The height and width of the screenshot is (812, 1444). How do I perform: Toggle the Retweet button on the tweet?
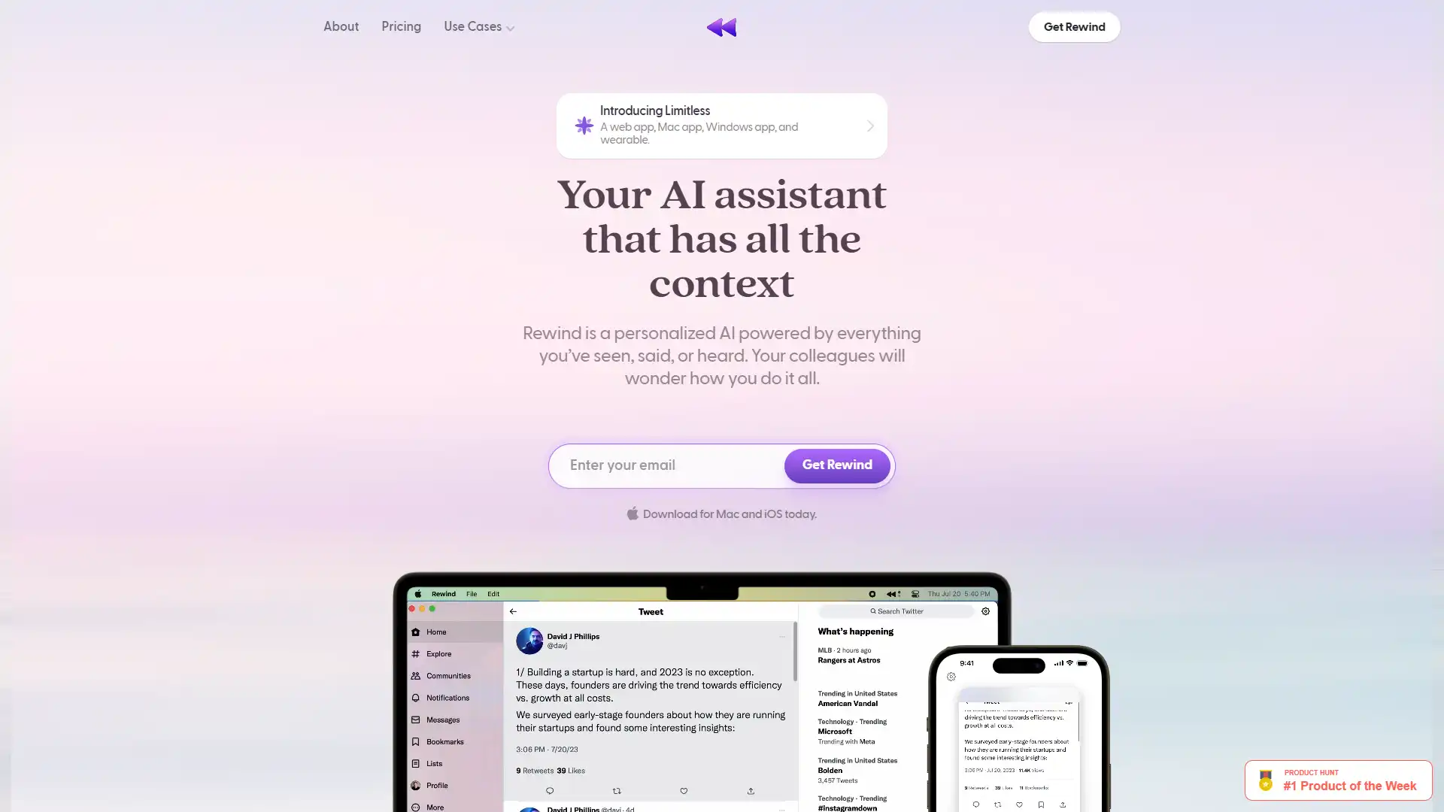tap(617, 790)
